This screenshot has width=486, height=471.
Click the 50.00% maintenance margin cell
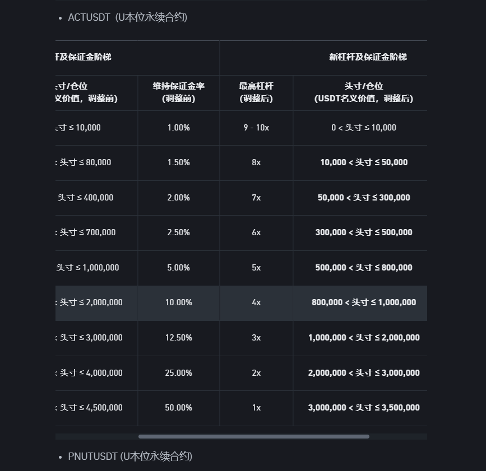(x=178, y=408)
